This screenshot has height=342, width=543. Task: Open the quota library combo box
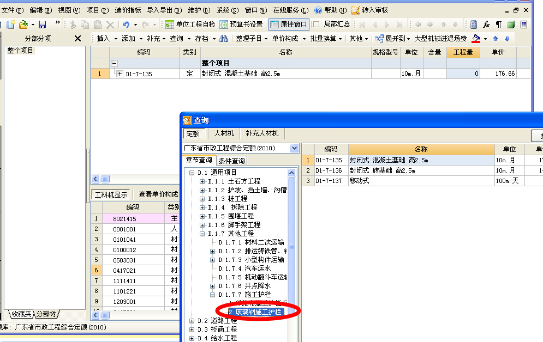click(294, 148)
